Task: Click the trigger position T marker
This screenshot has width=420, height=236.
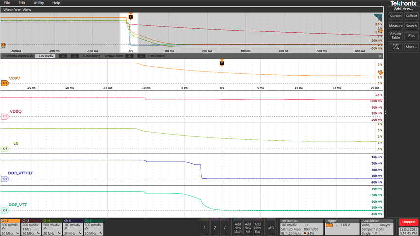Action: click(222, 63)
